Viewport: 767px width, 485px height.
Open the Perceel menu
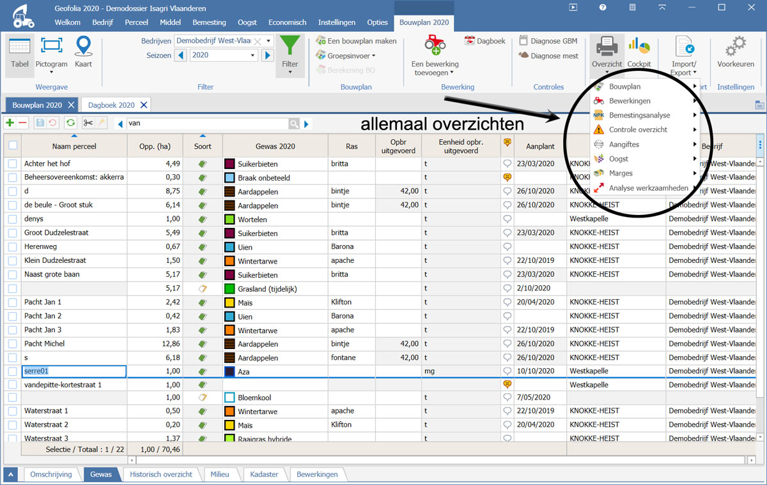point(137,22)
